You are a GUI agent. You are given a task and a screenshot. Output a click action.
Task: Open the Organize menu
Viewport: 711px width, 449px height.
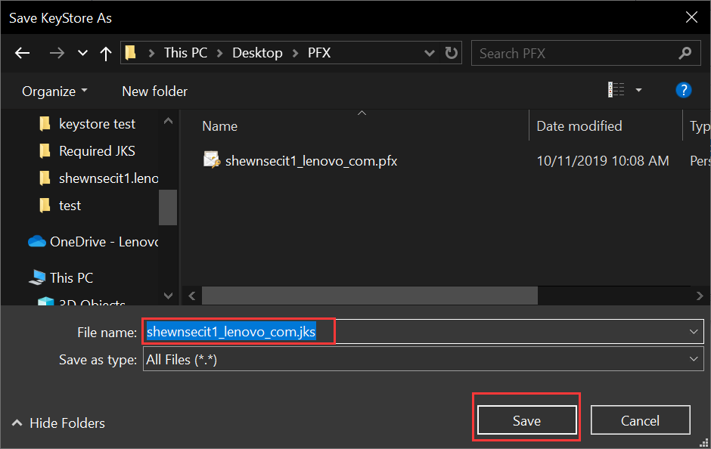click(51, 90)
